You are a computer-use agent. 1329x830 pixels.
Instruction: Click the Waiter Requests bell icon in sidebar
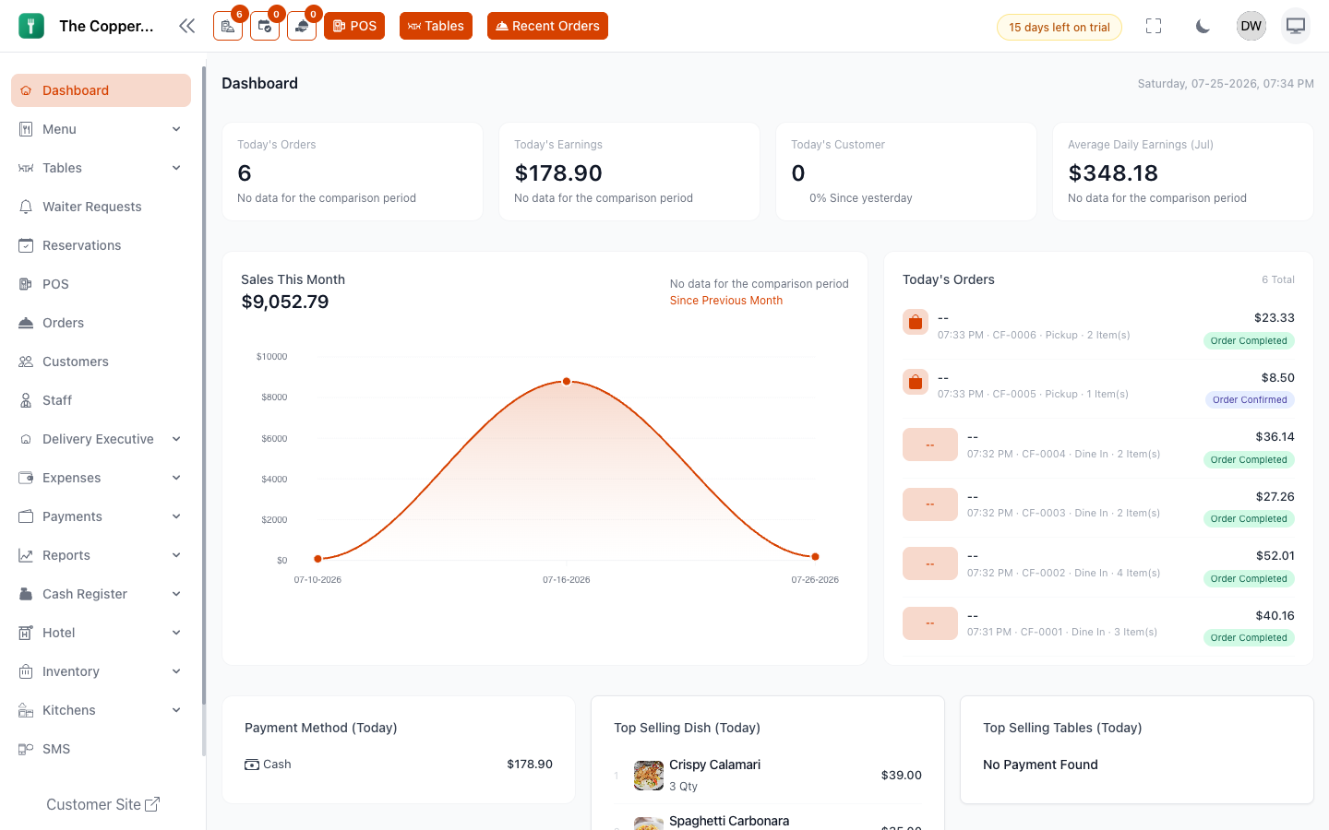coord(26,207)
